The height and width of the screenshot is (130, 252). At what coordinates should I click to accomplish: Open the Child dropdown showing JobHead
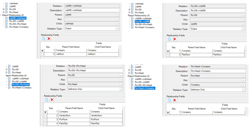[117, 24]
